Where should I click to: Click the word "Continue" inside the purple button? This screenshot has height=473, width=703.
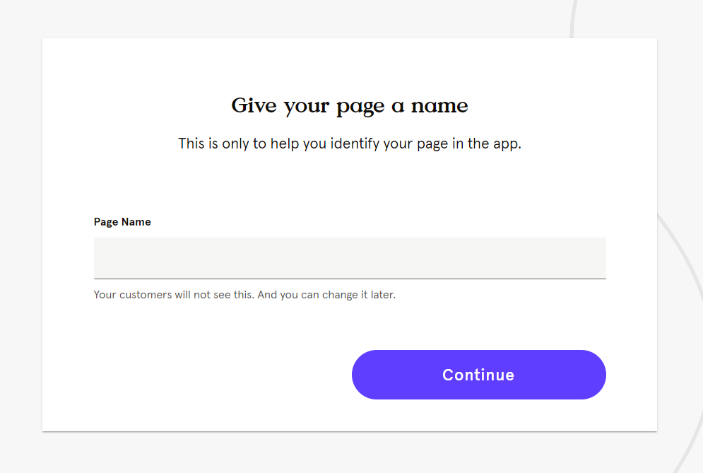point(478,375)
